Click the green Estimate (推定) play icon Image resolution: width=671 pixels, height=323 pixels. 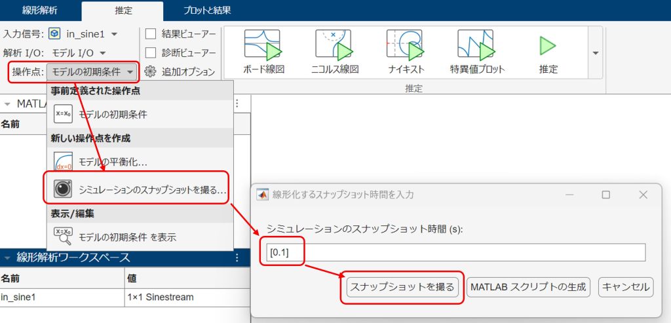547,46
